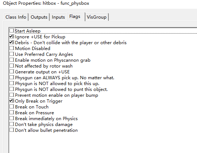Switch to the Inputs tab
This screenshot has width=197, height=153.
point(58,17)
